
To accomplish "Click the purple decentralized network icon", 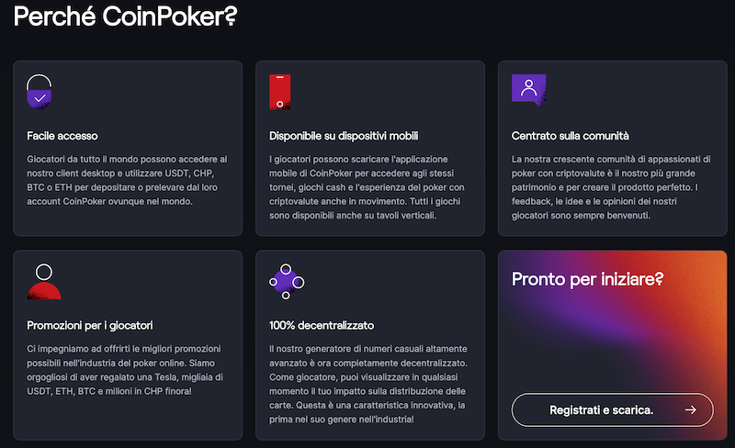I will point(286,281).
